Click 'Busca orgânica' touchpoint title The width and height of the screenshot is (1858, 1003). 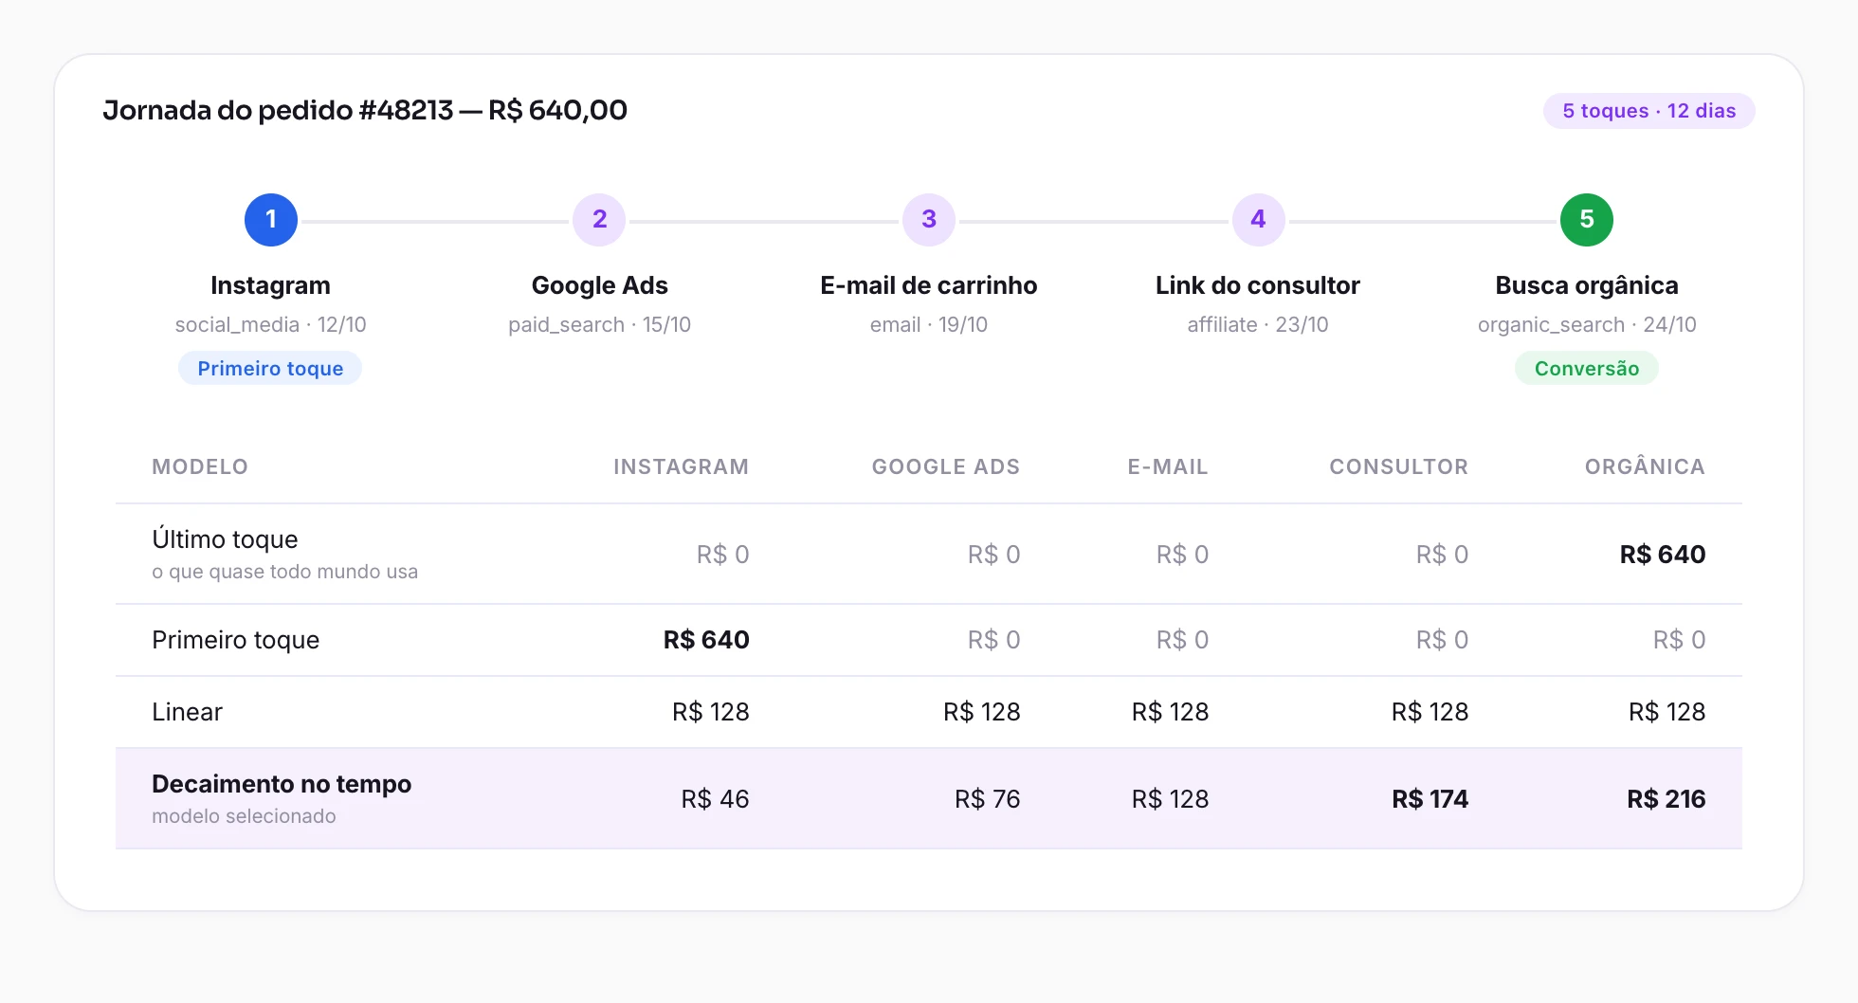point(1587,285)
